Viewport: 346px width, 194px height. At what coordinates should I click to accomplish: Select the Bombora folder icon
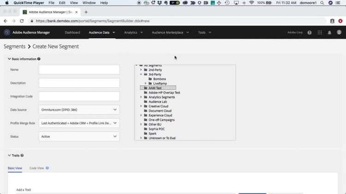tap(150, 79)
